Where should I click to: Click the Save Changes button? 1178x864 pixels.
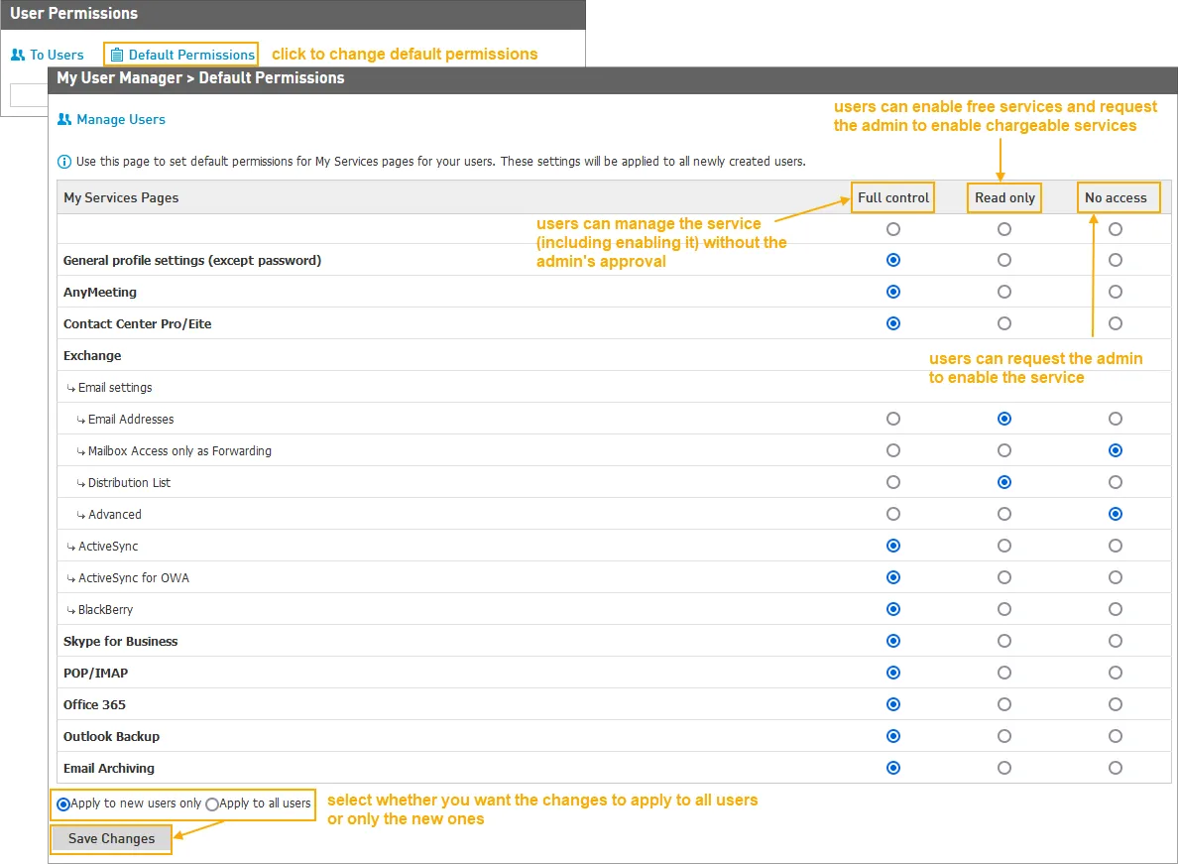click(111, 838)
